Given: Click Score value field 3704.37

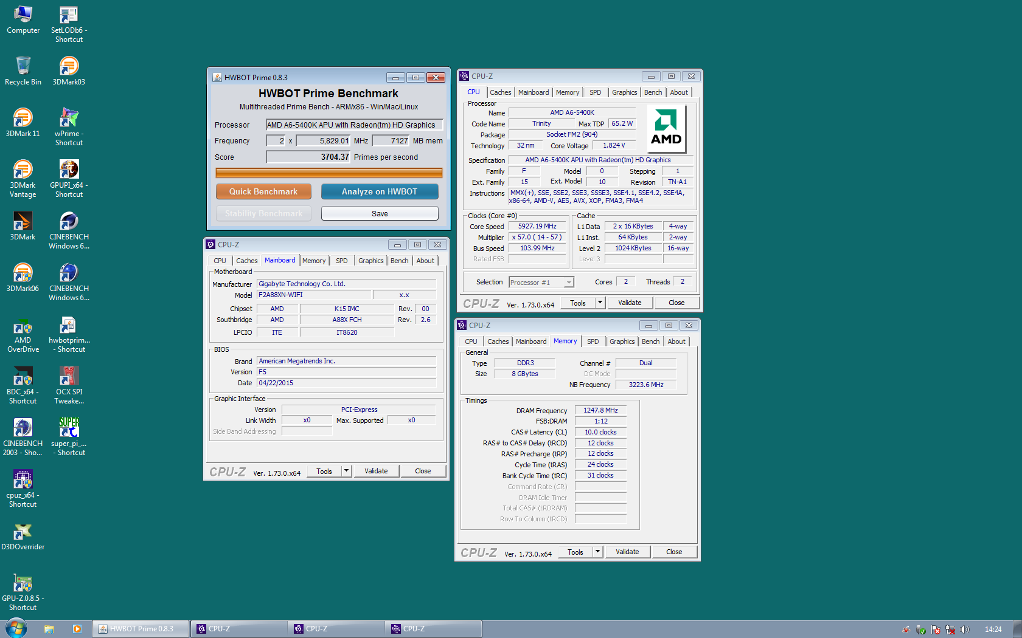Looking at the screenshot, I should [308, 157].
